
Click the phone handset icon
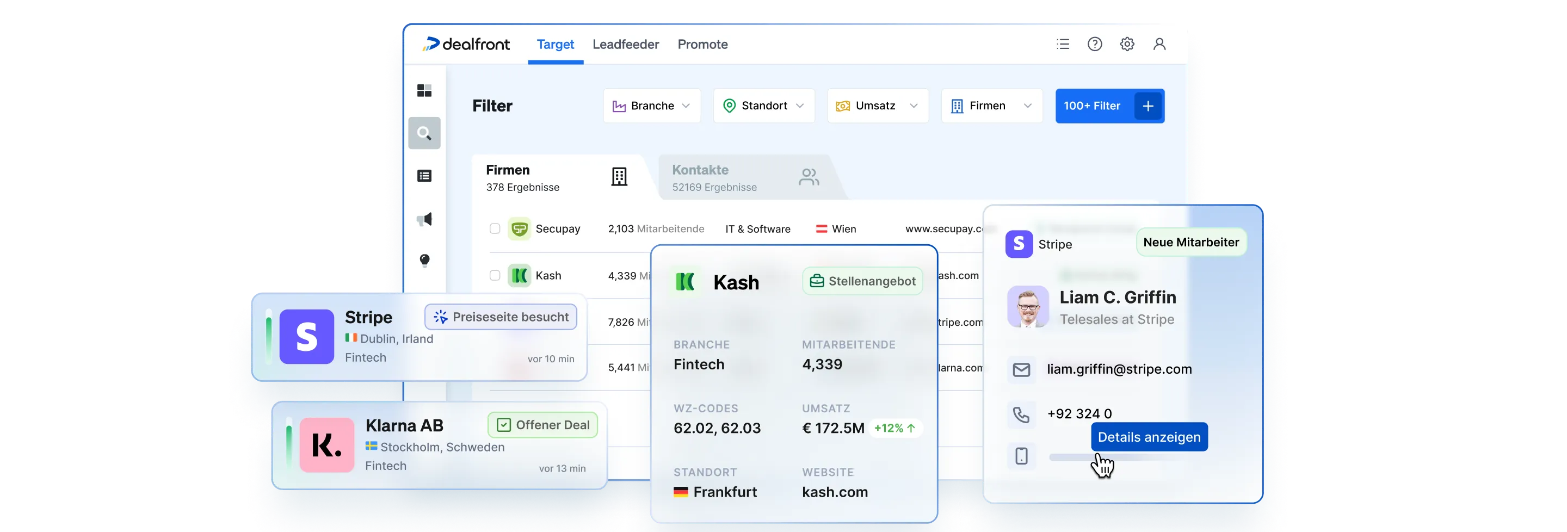pyautogui.click(x=1021, y=414)
